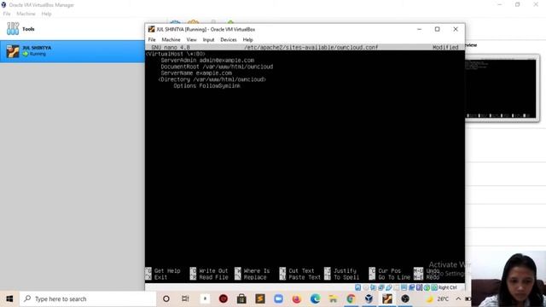The image size is (546, 307).
Task: Open Task View on the taskbar
Action: click(x=185, y=298)
